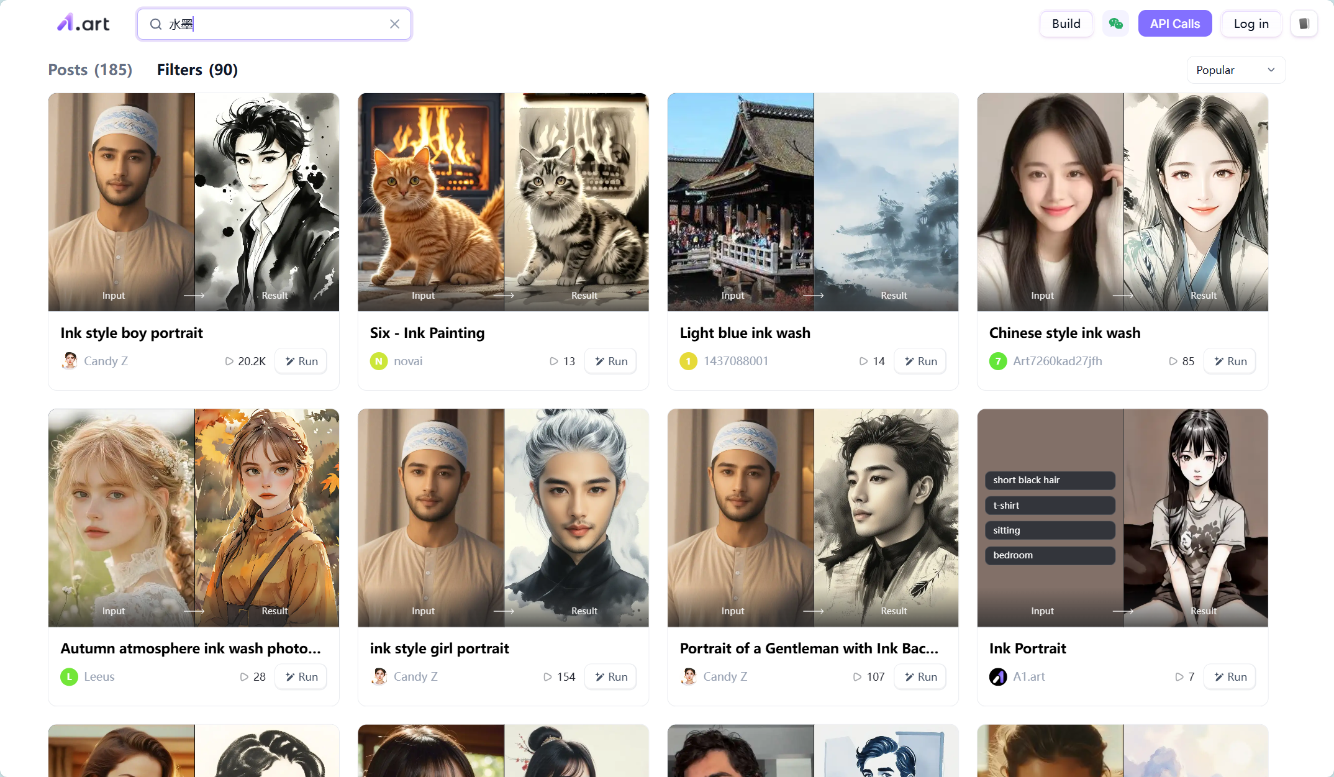Open Autumn atmosphere ink wash thumbnail
1334x777 pixels.
click(194, 517)
